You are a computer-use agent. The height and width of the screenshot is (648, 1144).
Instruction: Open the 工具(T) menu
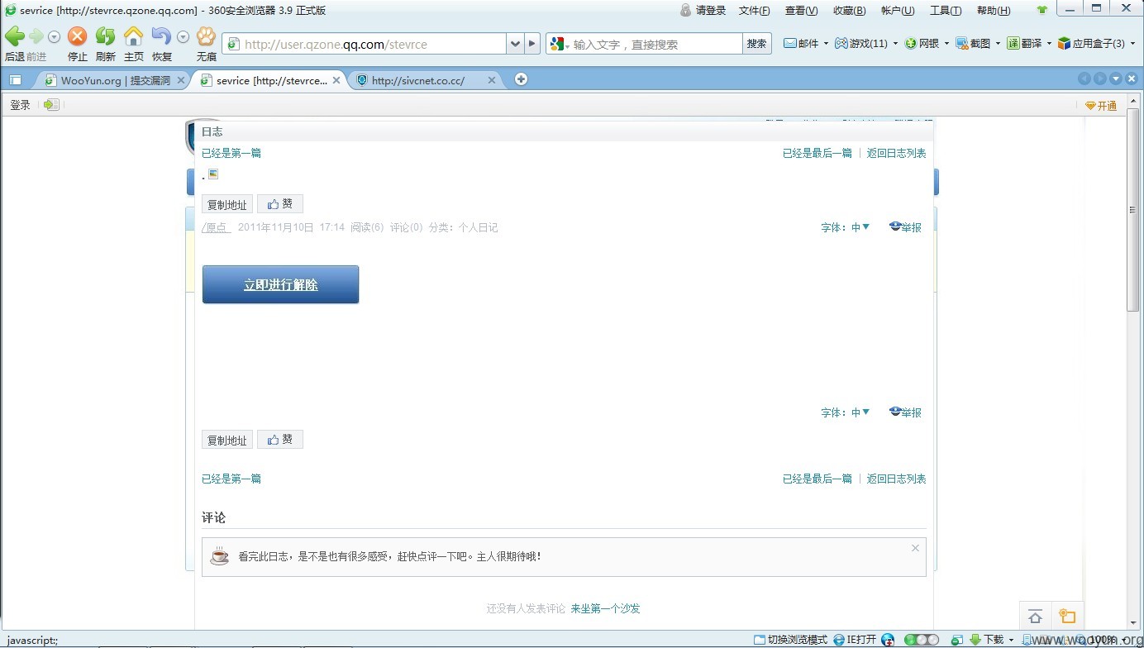click(x=946, y=11)
